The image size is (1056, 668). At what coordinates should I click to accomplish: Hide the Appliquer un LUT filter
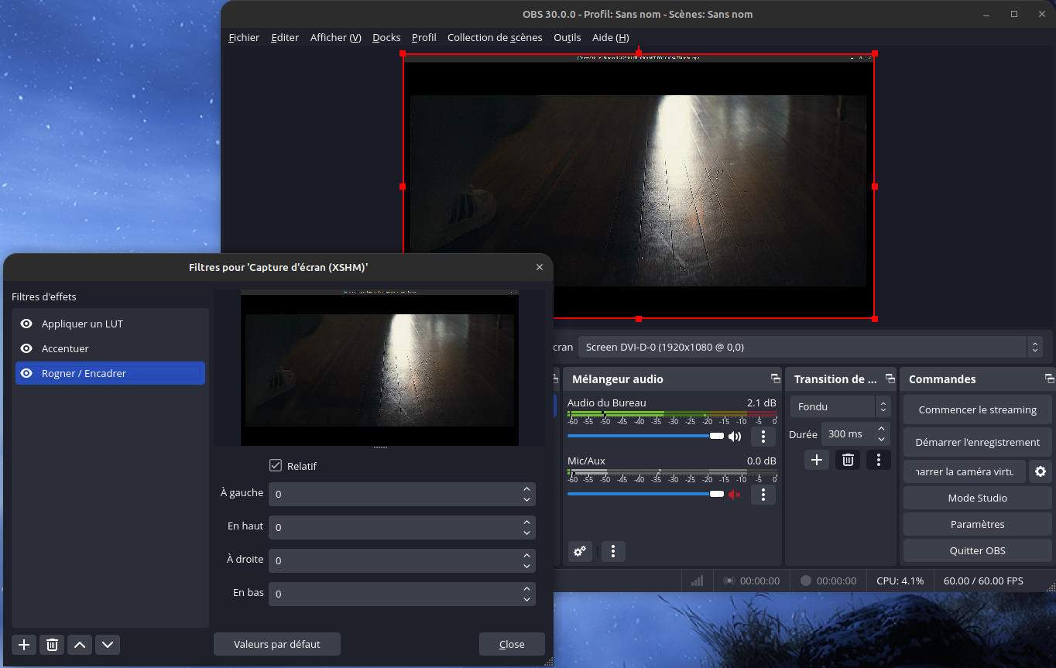(26, 324)
